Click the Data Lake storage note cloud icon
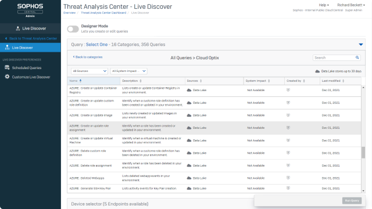The width and height of the screenshot is (372, 209). pyautogui.click(x=317, y=71)
